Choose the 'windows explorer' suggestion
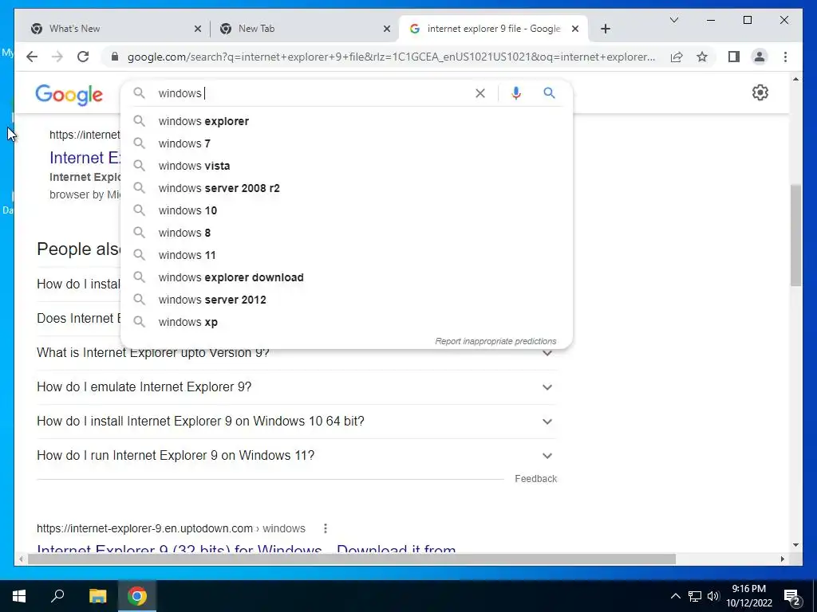 346,121
